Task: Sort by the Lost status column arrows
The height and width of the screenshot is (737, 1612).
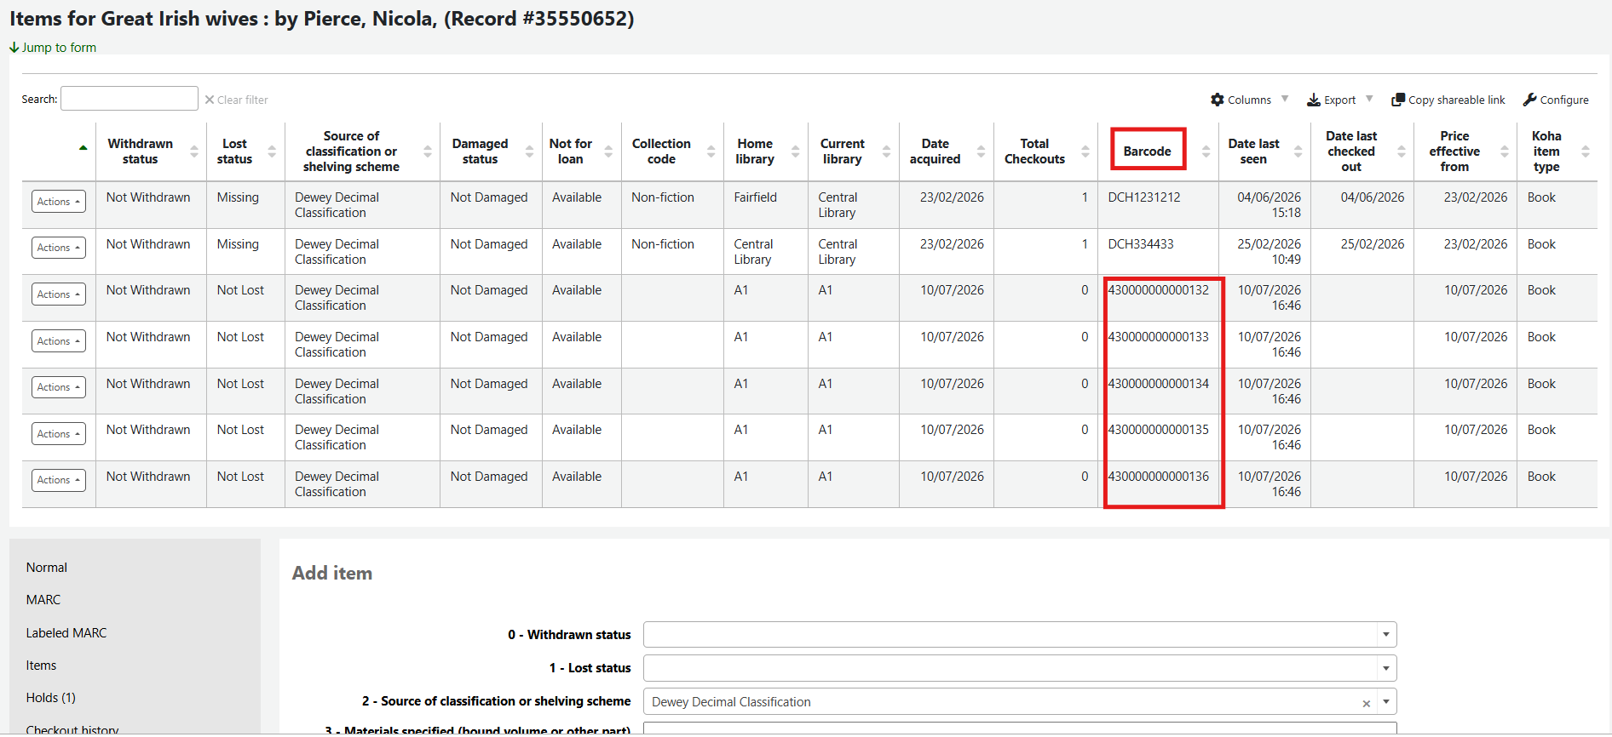Action: (272, 151)
